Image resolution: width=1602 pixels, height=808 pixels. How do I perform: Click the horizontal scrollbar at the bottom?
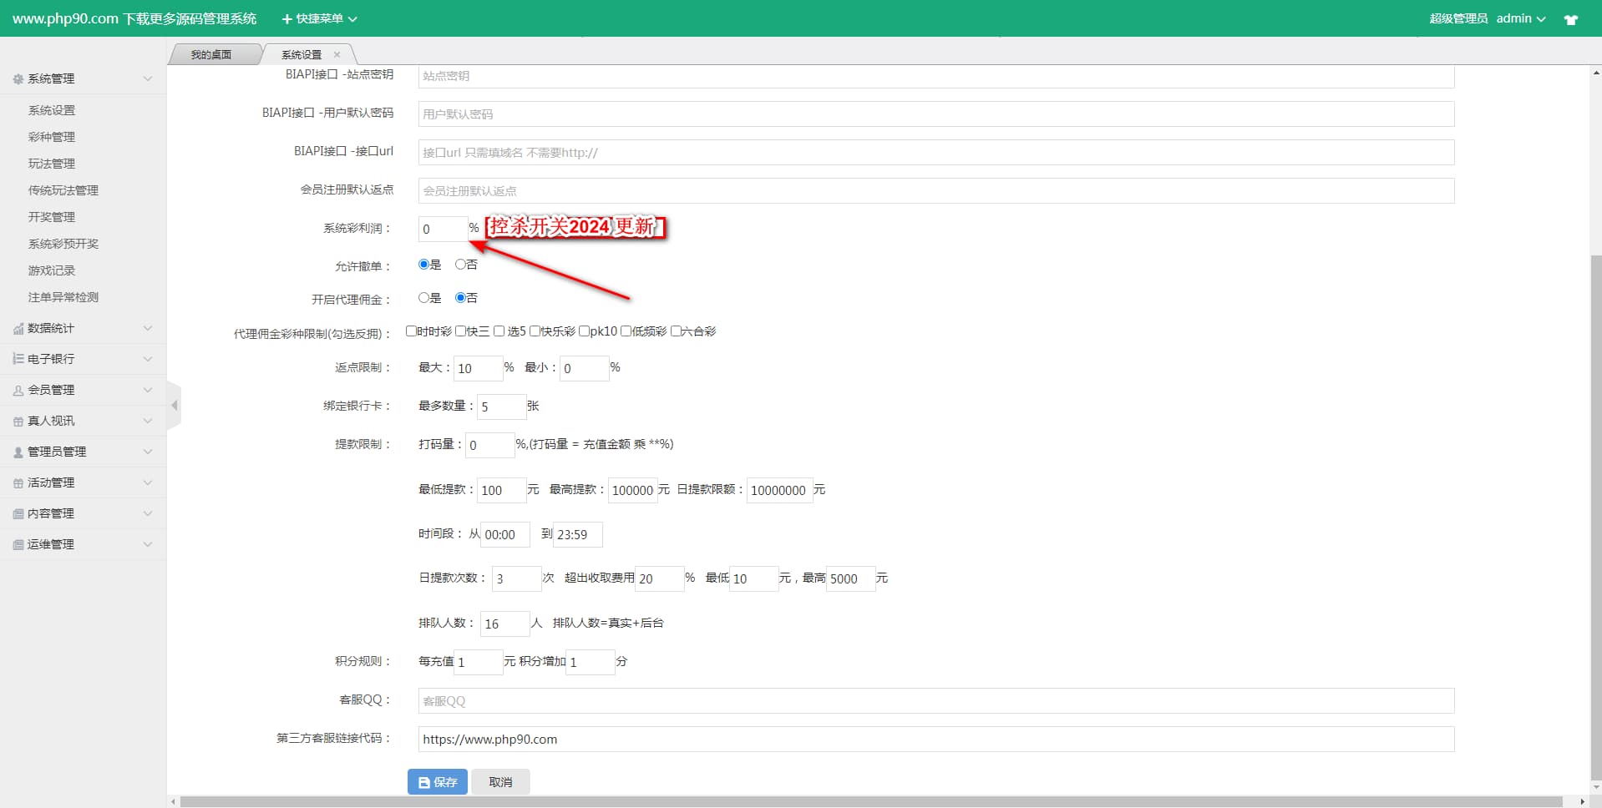tap(869, 801)
